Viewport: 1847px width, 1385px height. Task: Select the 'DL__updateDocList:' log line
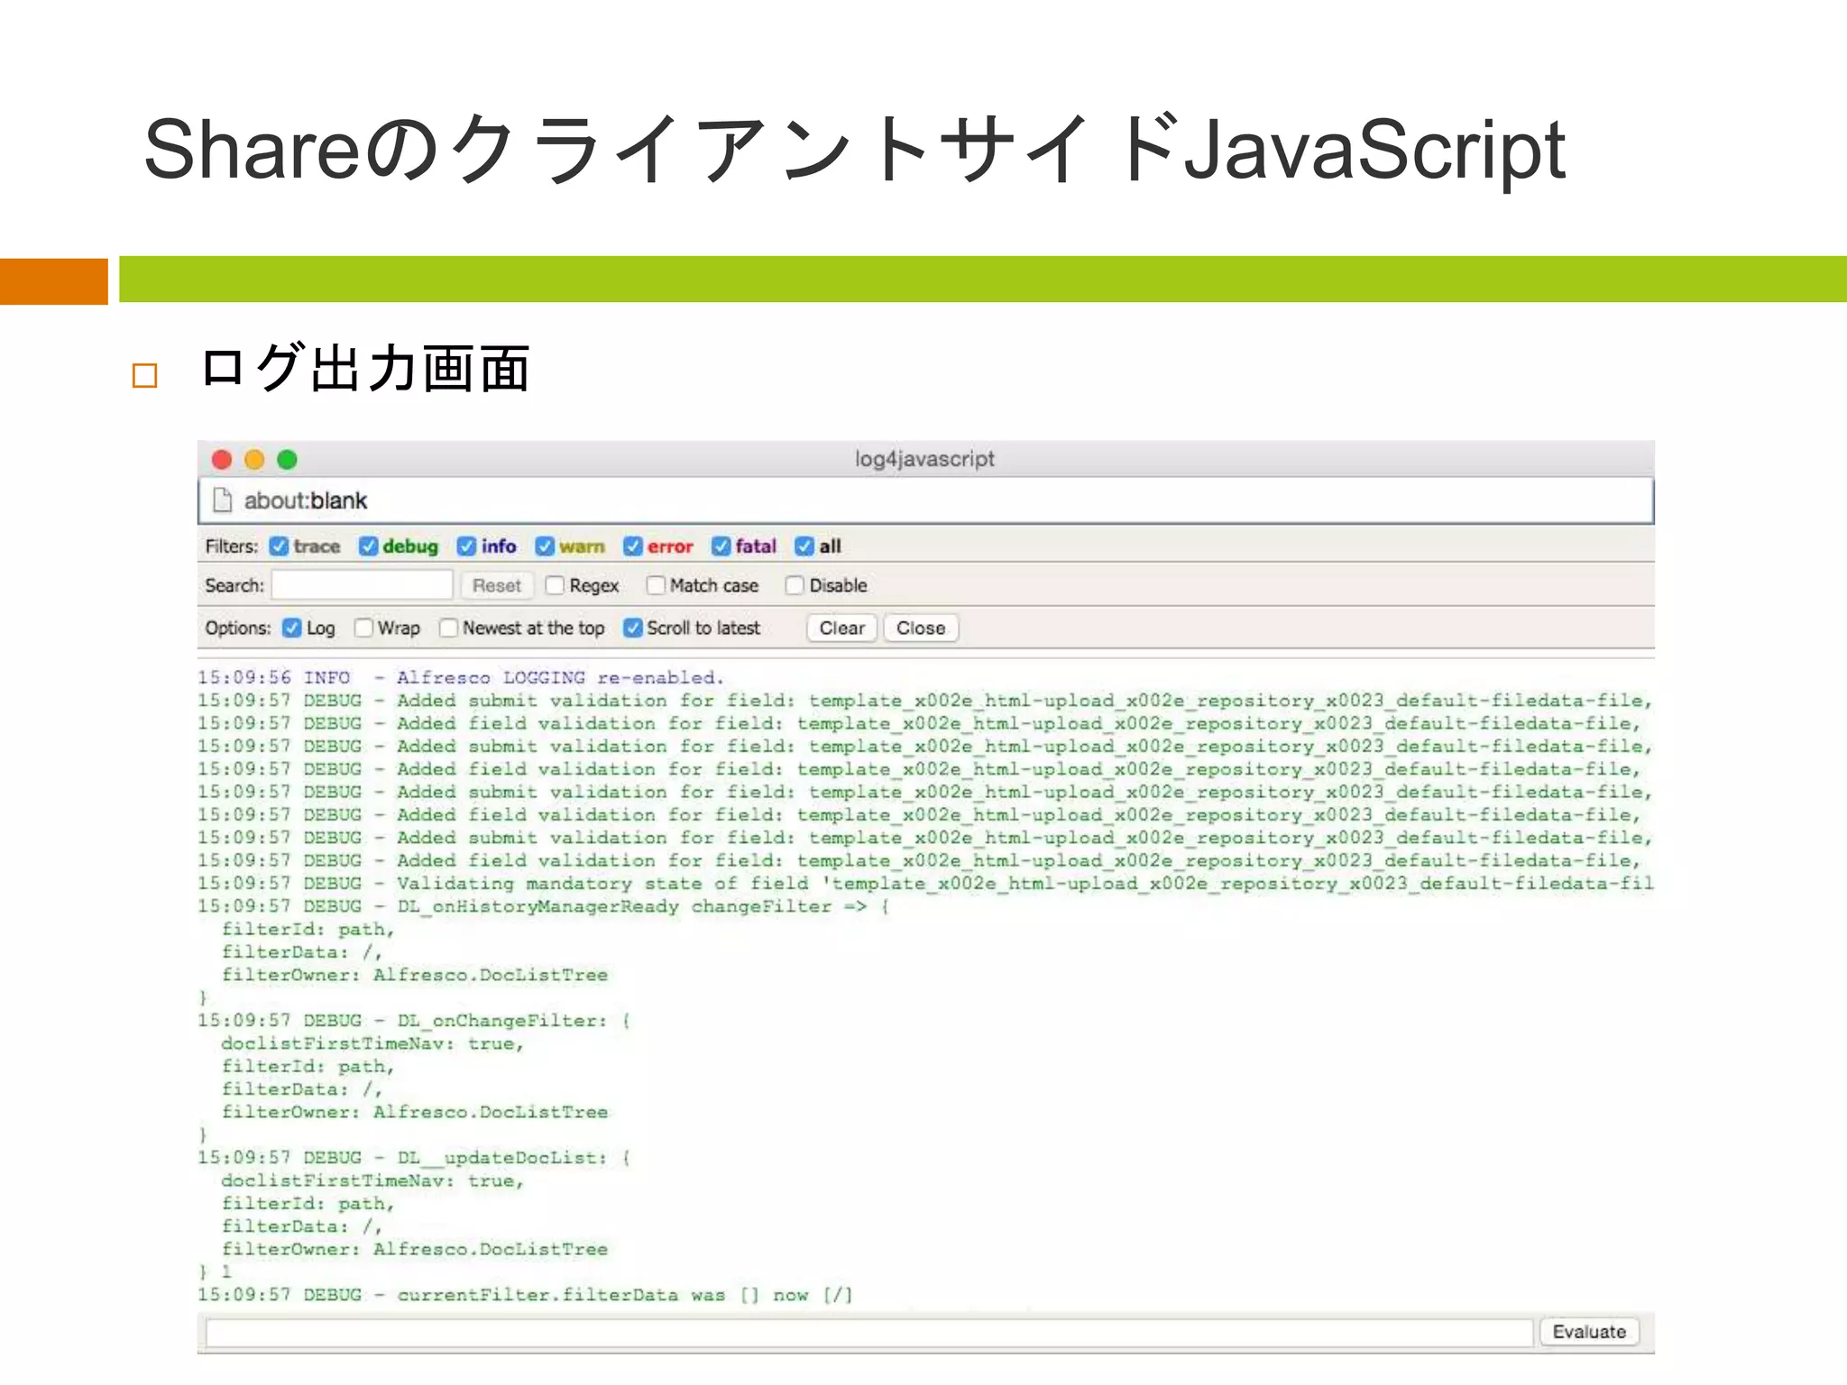click(414, 1158)
